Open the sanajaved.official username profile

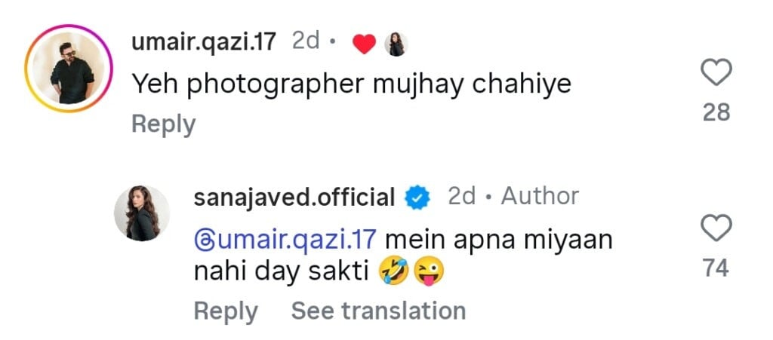(294, 198)
